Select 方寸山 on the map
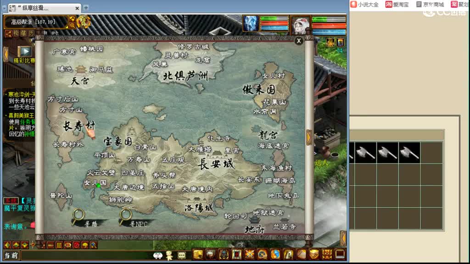470x264 pixels. click(71, 110)
